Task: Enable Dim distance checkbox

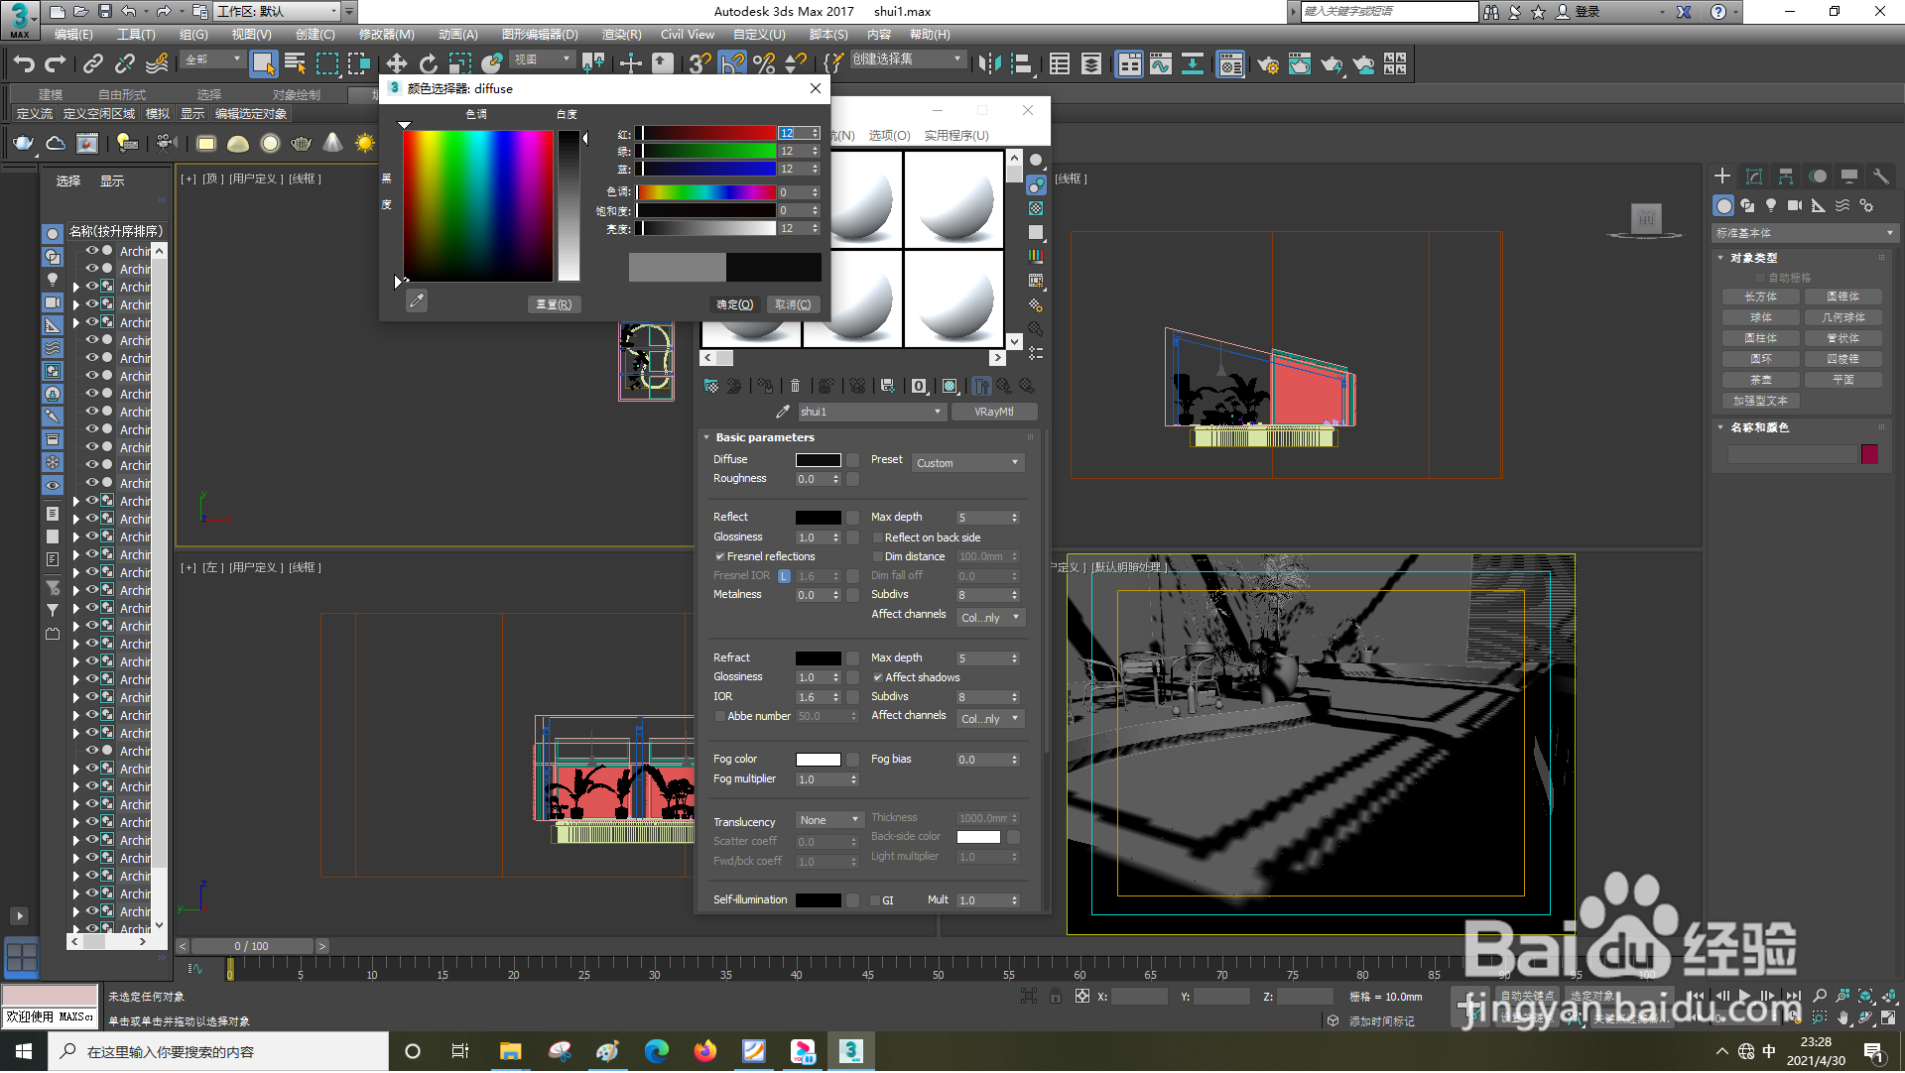Action: click(877, 557)
